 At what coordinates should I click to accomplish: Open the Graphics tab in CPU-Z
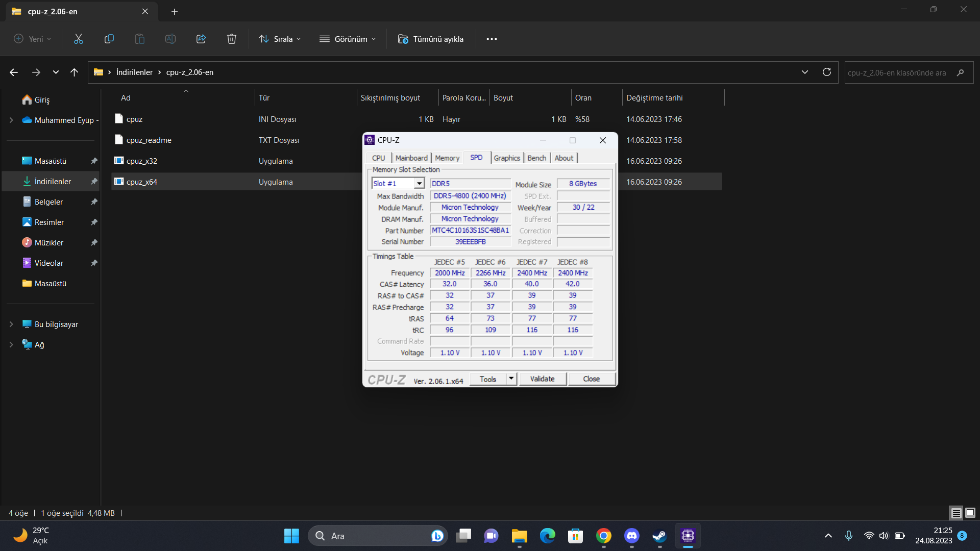tap(506, 158)
